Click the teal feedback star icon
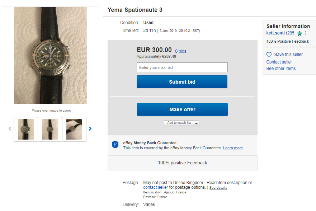The height and width of the screenshot is (211, 316). (300, 33)
